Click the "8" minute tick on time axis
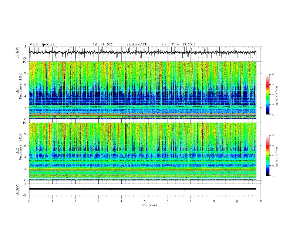The width and height of the screenshot is (293, 226). click(x=214, y=201)
